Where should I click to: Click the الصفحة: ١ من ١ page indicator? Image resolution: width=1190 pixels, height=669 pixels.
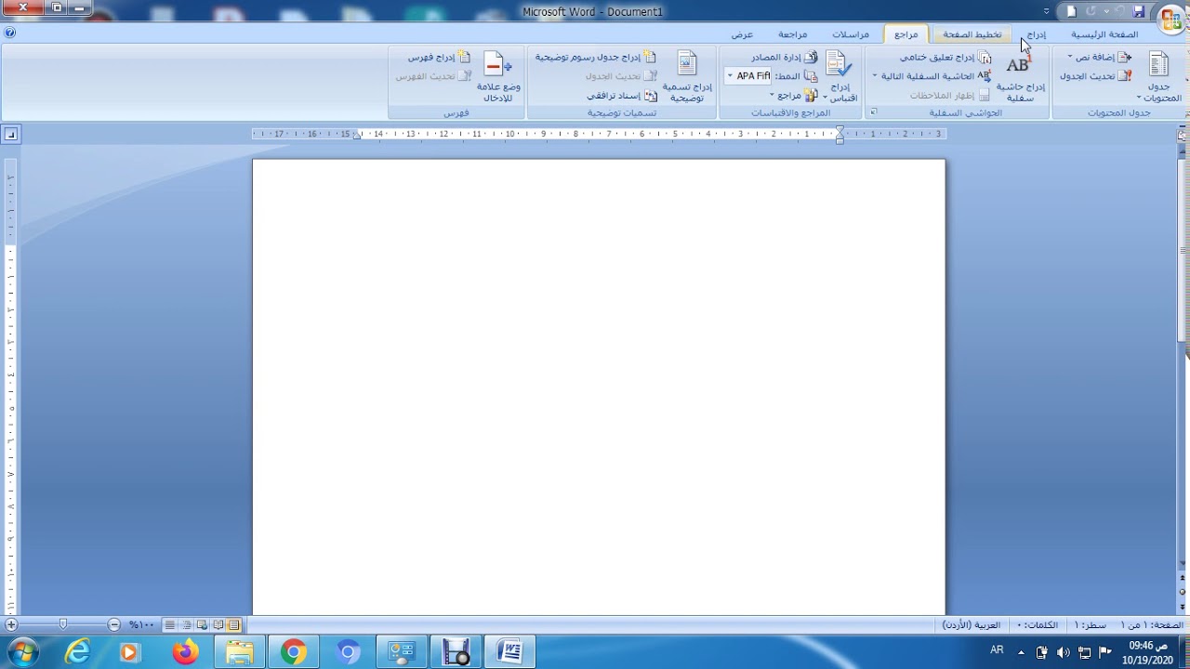pos(1152,625)
